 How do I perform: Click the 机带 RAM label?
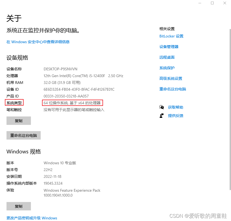[15, 83]
